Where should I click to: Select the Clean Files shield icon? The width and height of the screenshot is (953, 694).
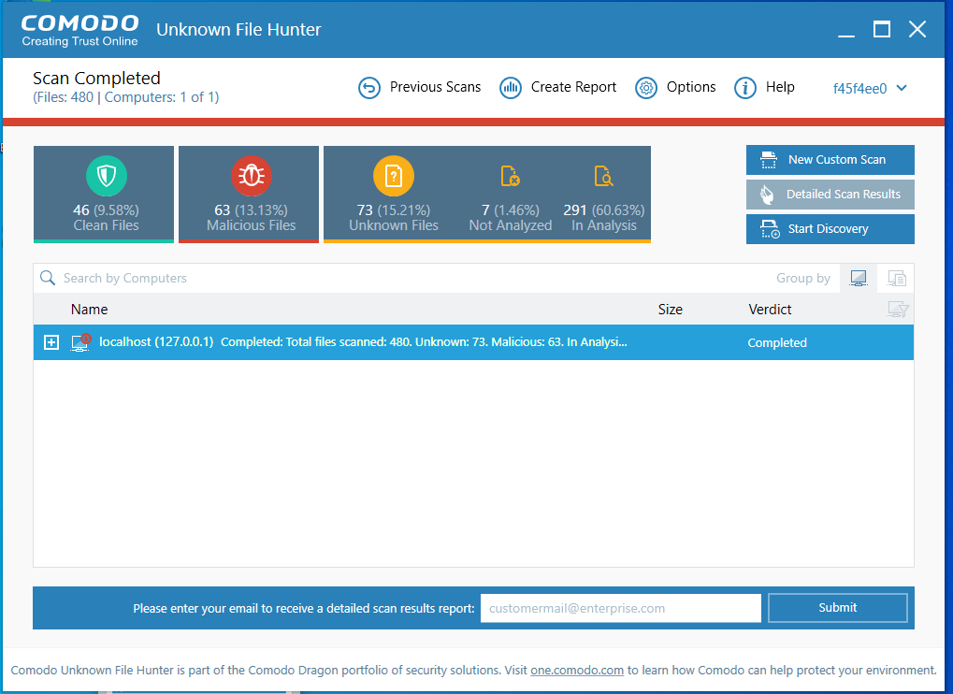(x=107, y=176)
